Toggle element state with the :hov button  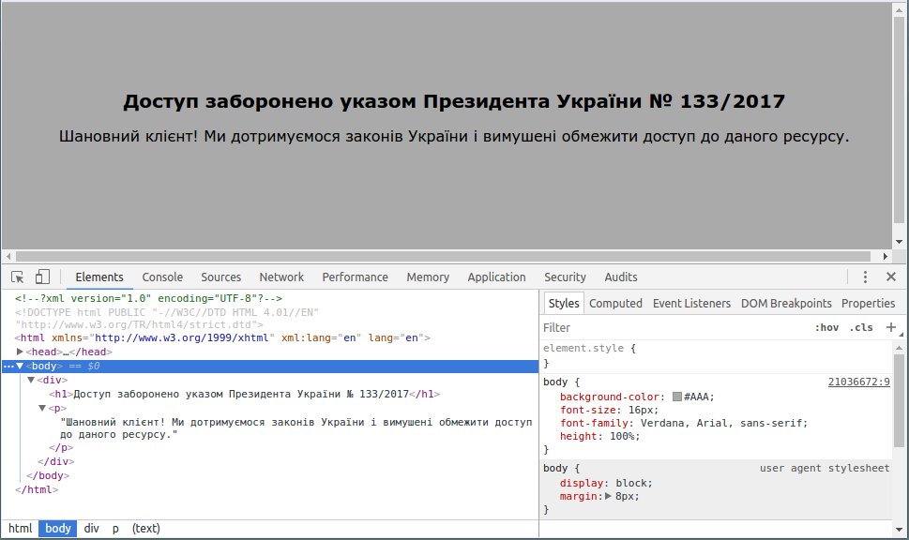coord(829,326)
